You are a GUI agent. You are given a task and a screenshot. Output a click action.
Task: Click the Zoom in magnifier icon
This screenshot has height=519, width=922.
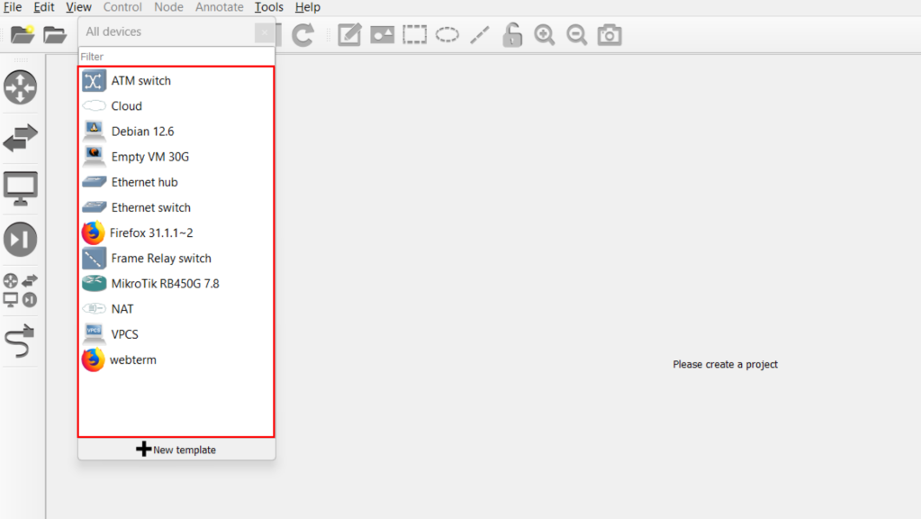(x=544, y=35)
